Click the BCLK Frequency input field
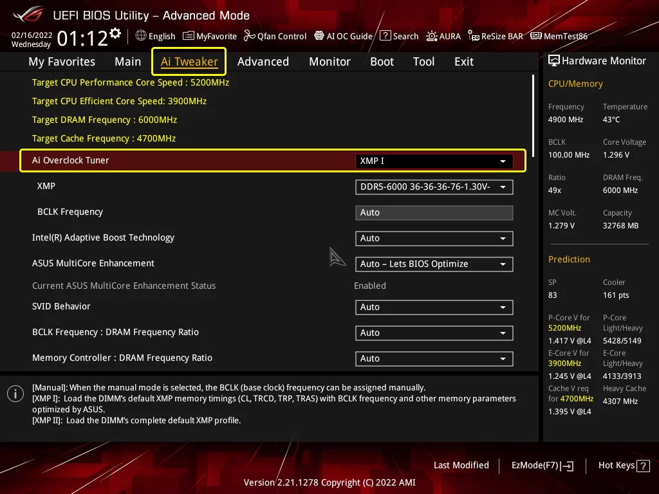The height and width of the screenshot is (494, 659). click(x=434, y=213)
